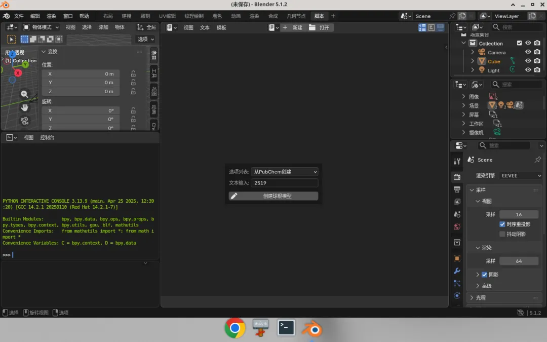Toggle camera view icon in viewport
547x342 pixels.
click(24, 121)
